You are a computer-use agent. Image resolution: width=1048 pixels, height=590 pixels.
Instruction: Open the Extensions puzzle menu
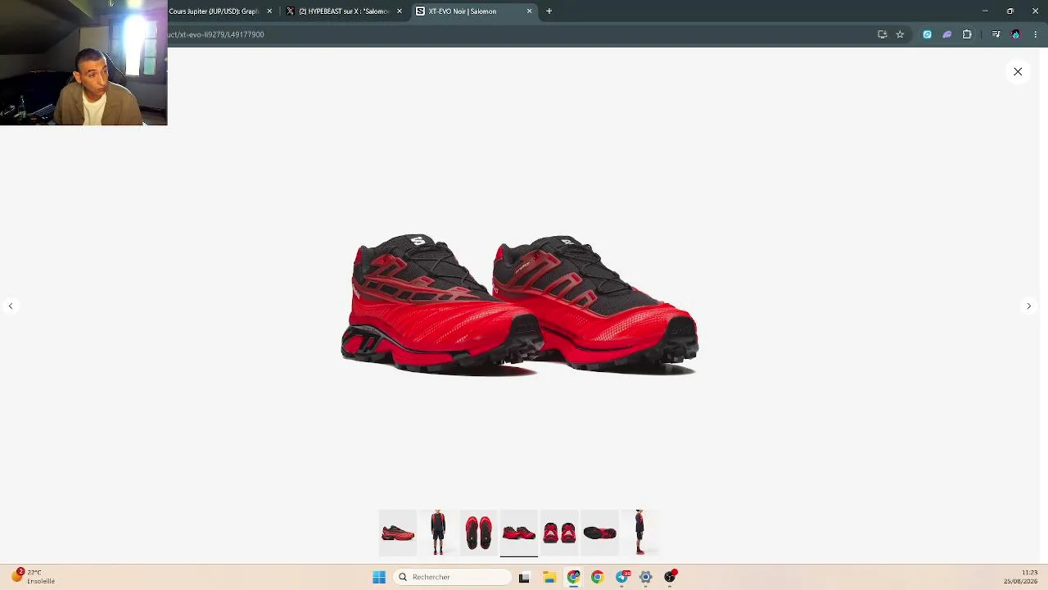point(967,34)
